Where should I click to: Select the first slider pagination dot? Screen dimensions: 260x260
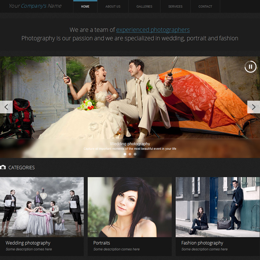tap(125, 154)
